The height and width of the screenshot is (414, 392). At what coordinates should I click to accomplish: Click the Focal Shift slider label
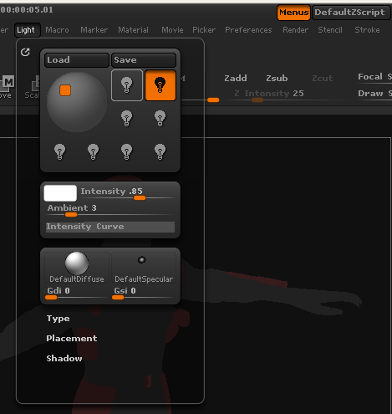coord(374,77)
